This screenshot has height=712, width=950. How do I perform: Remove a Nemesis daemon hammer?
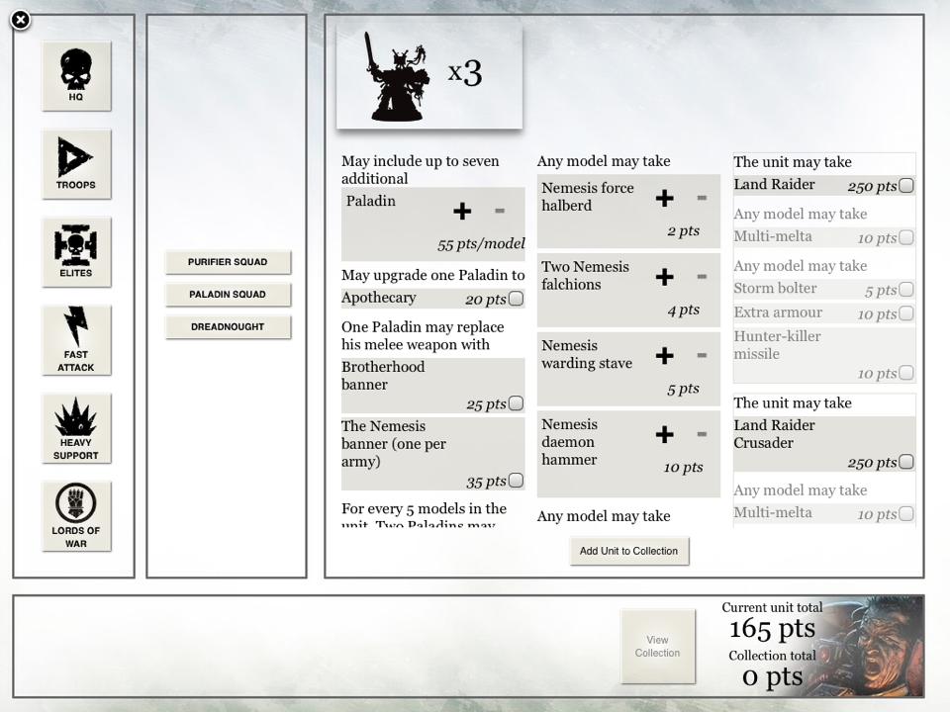[x=702, y=434]
